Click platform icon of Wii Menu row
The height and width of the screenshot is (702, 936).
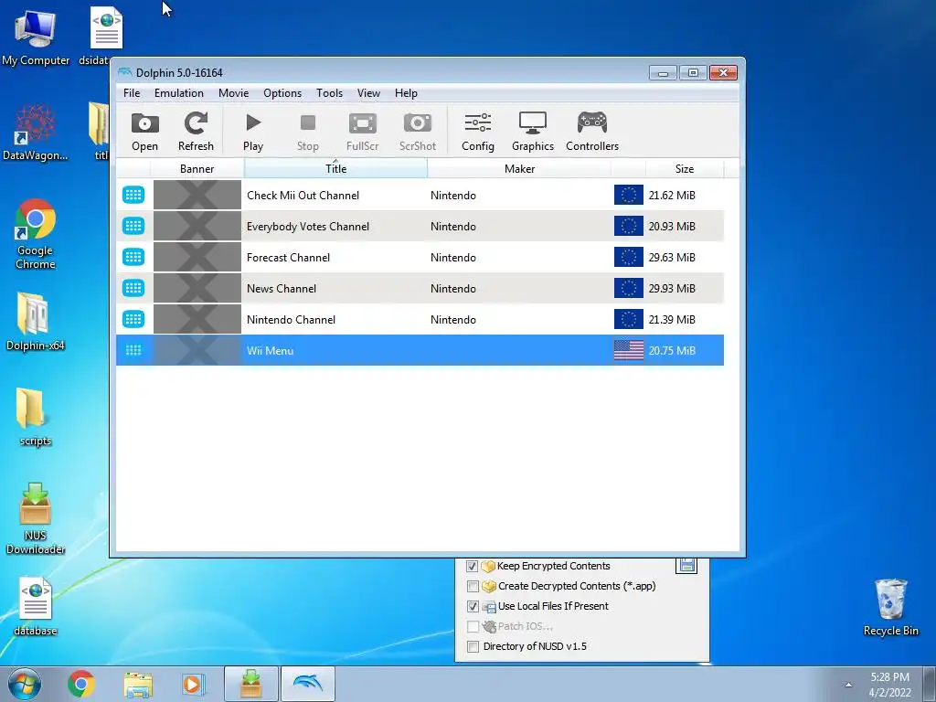click(x=133, y=350)
